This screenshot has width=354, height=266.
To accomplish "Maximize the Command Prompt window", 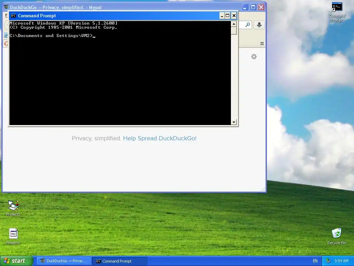I will [227, 16].
